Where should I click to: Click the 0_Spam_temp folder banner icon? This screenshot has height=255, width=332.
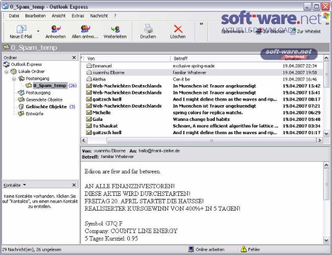[x=6, y=47]
